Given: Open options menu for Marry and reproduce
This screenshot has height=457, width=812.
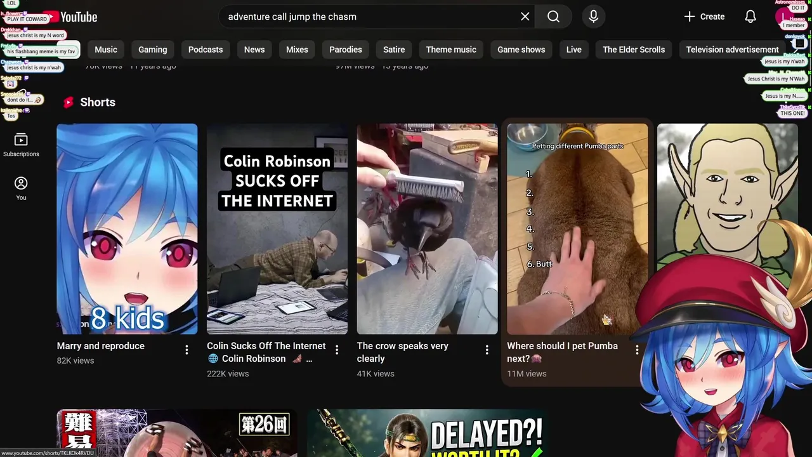Looking at the screenshot, I should pyautogui.click(x=187, y=350).
